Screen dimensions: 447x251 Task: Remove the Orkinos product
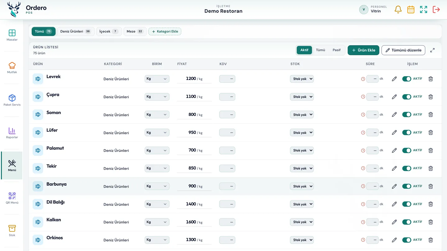coord(431,240)
